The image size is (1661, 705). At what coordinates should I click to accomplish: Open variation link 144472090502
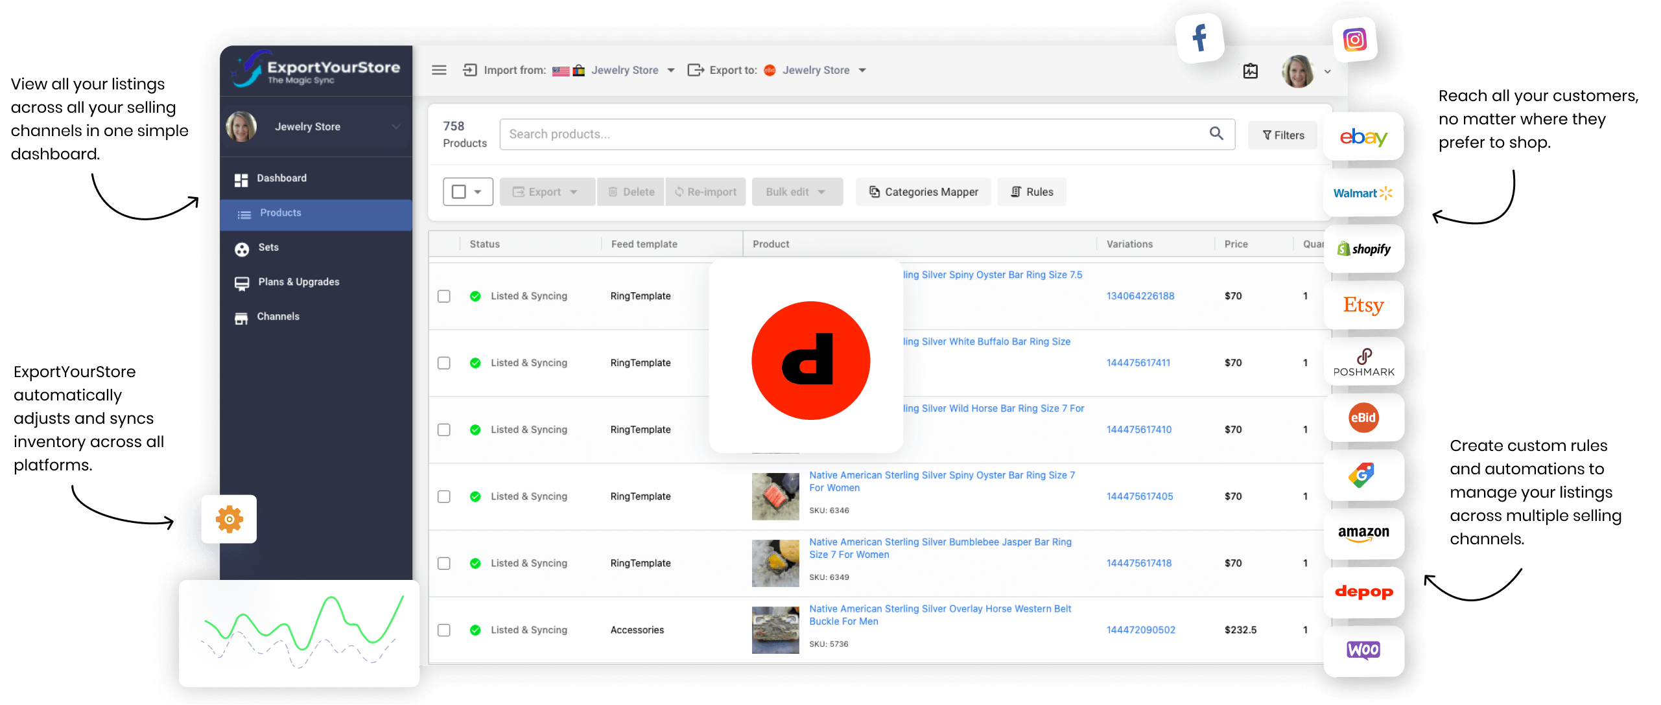[x=1140, y=630]
